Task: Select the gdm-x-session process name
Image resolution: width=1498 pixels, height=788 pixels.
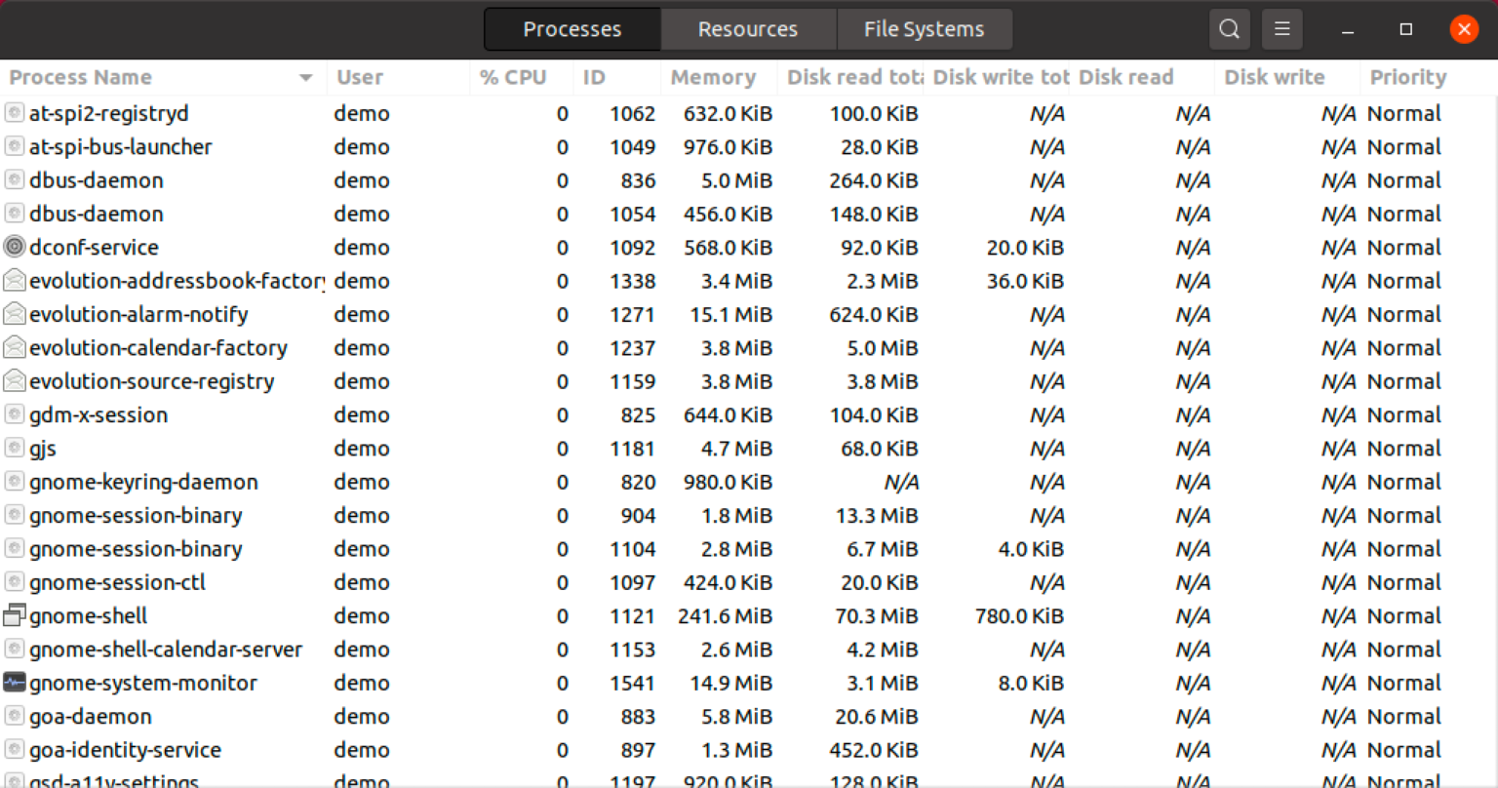Action: point(99,414)
